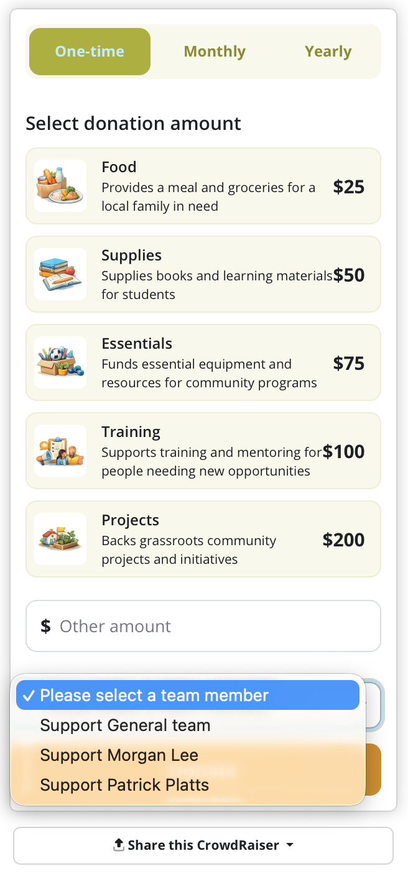Click the Projects garden house icon

(60, 539)
